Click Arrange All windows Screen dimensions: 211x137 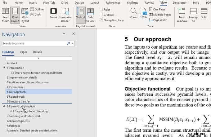(x=193, y=15)
